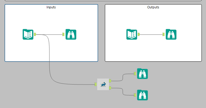Viewport: 206px width, 108px height.
Task: Click the rabbit macro's input anchor
Action: point(96,84)
